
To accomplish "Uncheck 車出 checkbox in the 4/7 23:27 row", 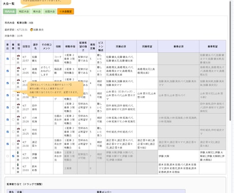I will (x=8, y=107).
